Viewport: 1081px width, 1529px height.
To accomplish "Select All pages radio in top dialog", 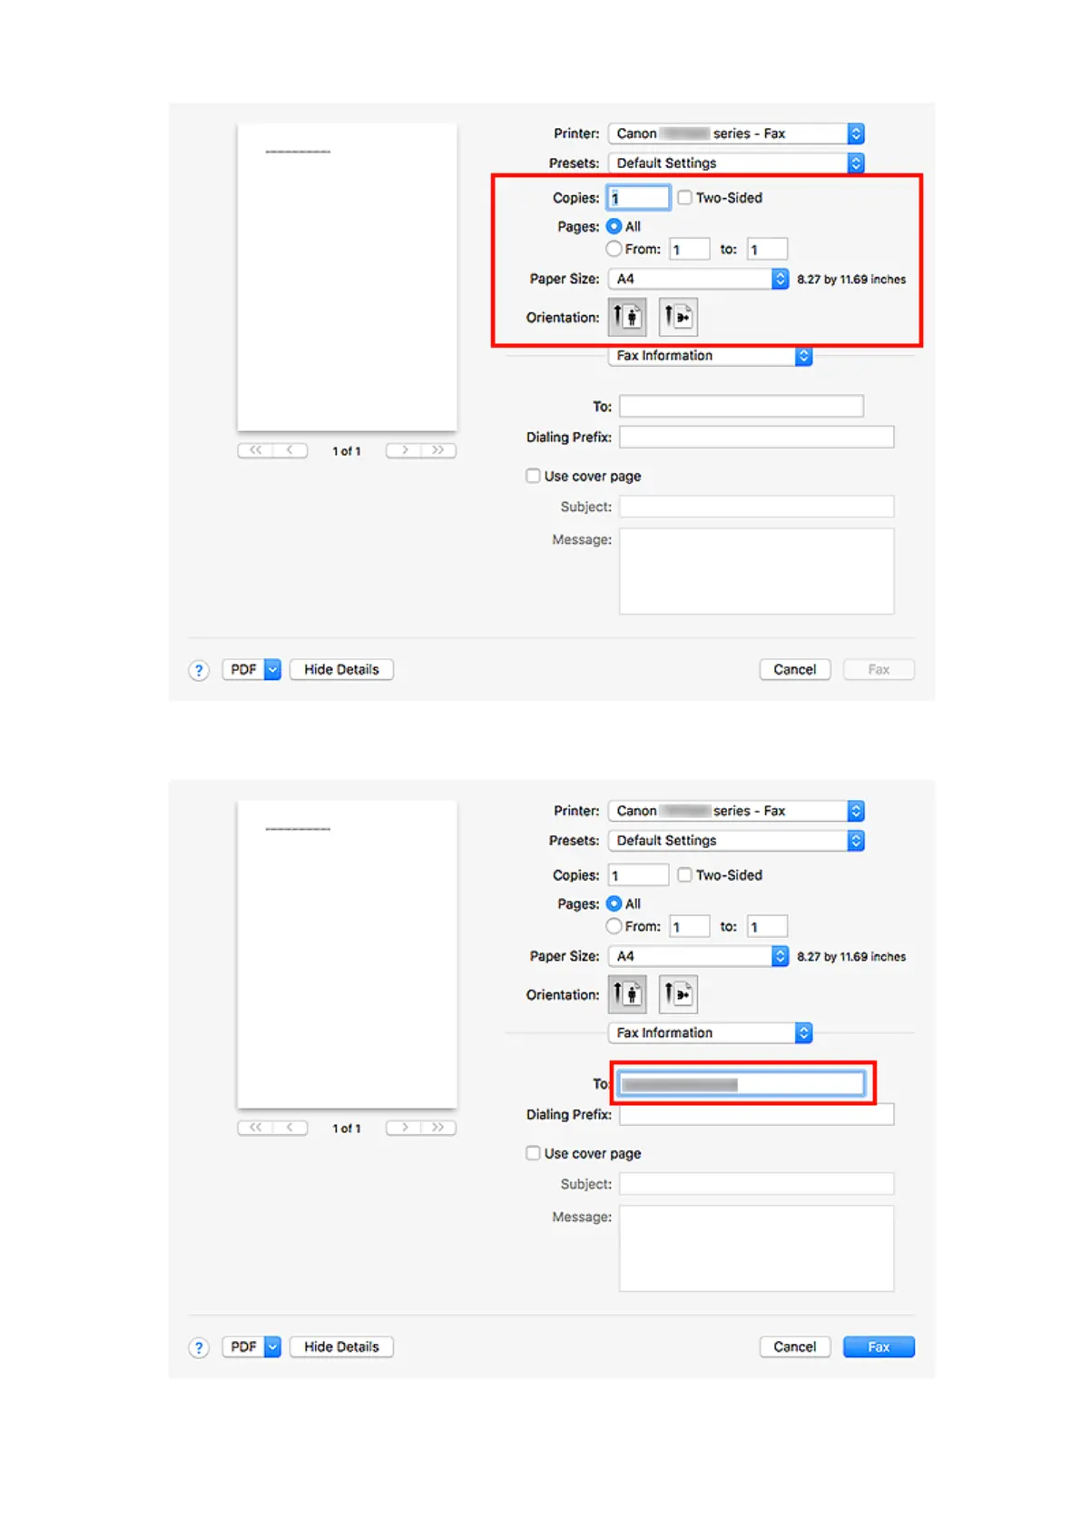I will (614, 226).
